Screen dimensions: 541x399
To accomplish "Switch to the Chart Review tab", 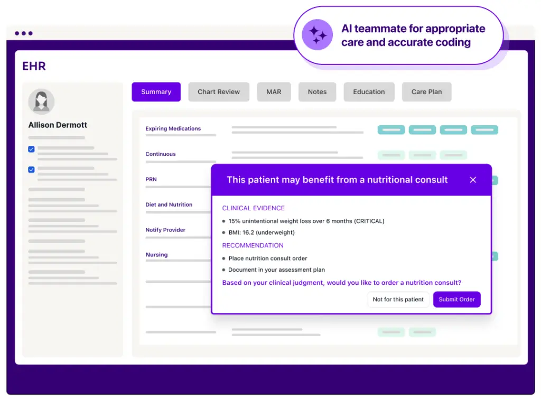I will pos(219,92).
